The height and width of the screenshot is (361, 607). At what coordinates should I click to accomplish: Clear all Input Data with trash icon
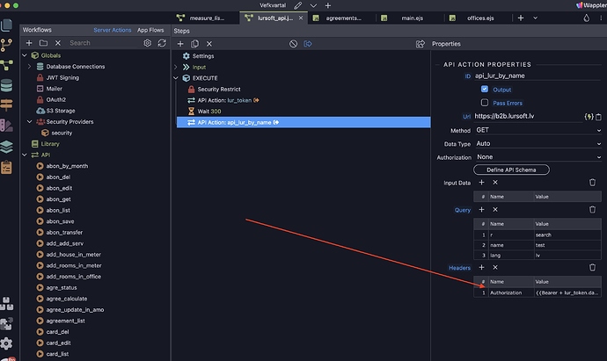pyautogui.click(x=592, y=183)
